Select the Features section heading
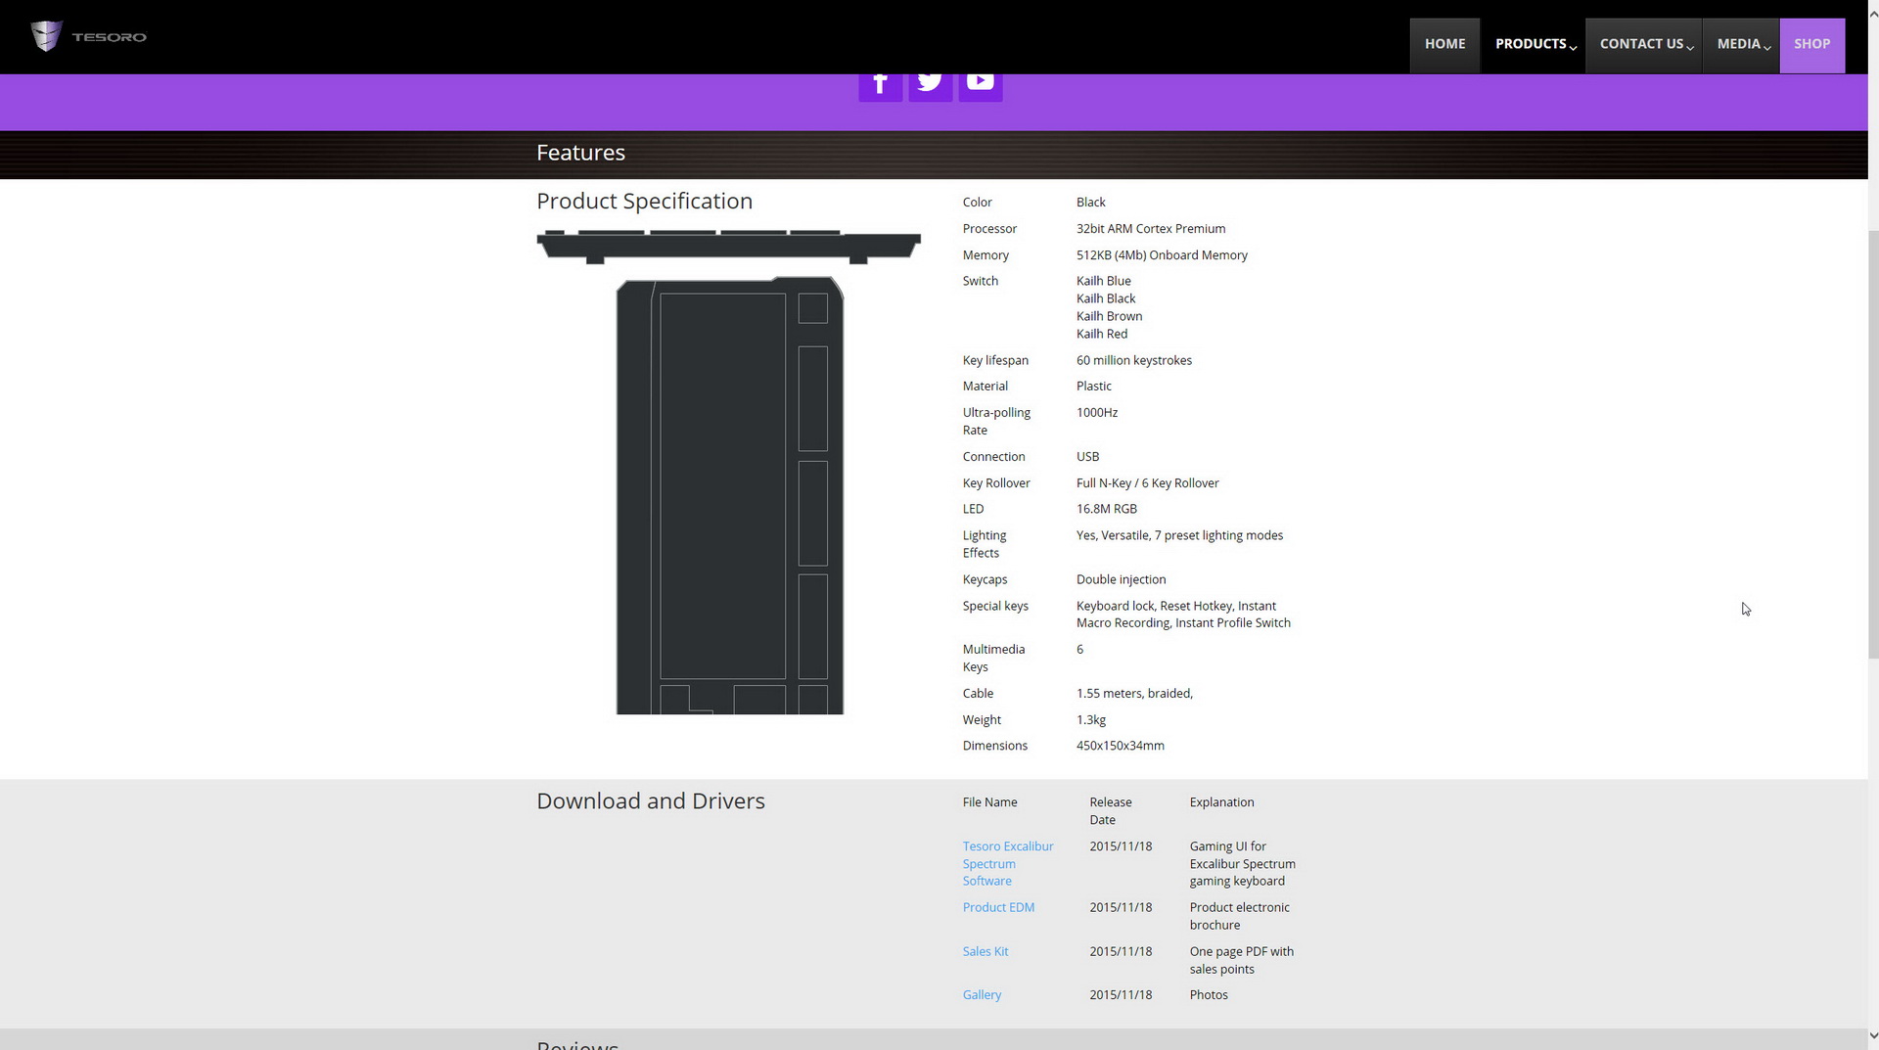This screenshot has width=1879, height=1050. pyautogui.click(x=580, y=153)
